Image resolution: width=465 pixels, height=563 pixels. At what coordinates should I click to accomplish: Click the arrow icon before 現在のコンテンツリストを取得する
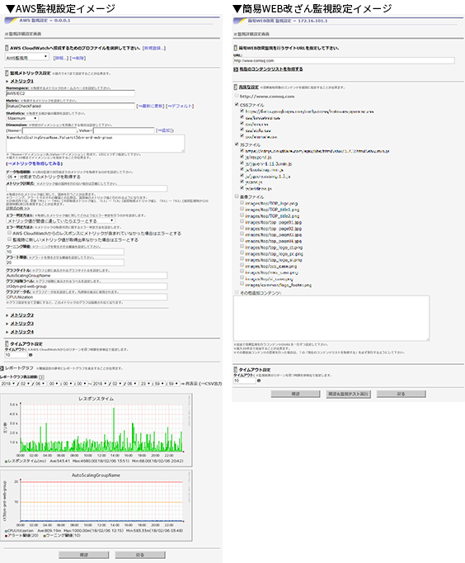(236, 69)
